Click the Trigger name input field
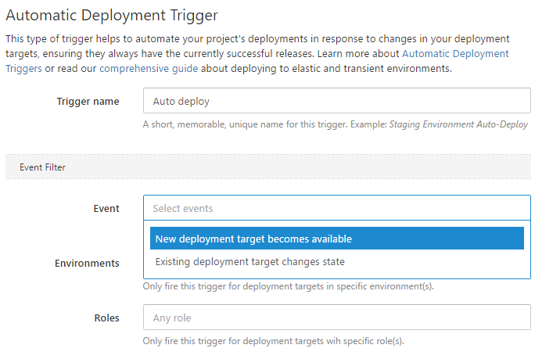 click(336, 101)
